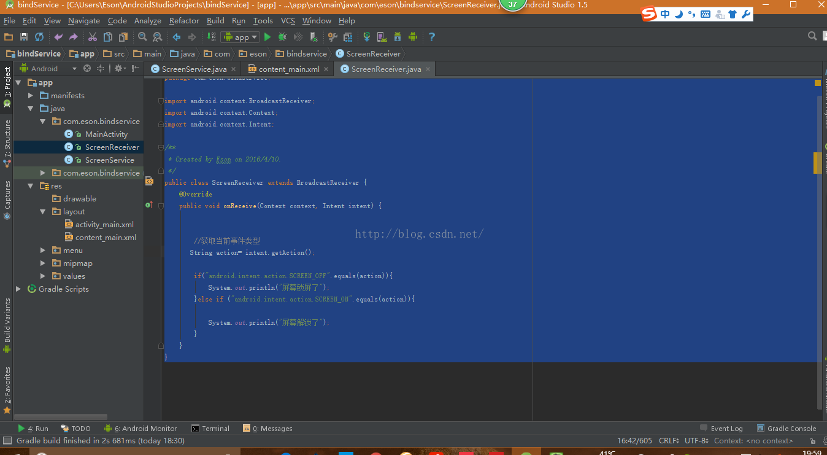Click the Attach debugger to process icon

point(313,37)
